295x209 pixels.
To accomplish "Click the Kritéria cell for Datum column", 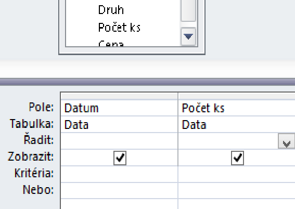I will tap(119, 174).
